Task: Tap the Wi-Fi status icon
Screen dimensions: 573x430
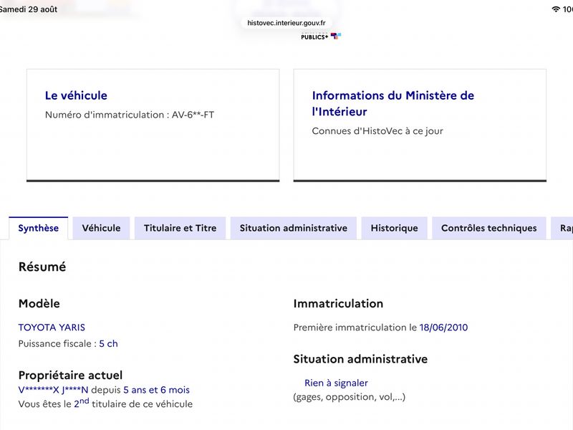Action: 556,9
